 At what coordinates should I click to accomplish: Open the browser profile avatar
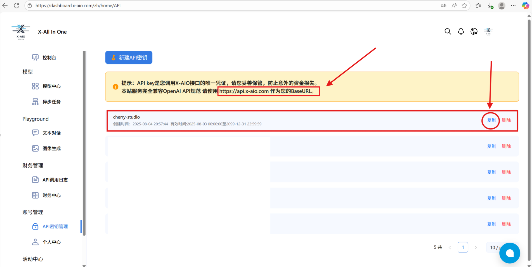coord(502,6)
